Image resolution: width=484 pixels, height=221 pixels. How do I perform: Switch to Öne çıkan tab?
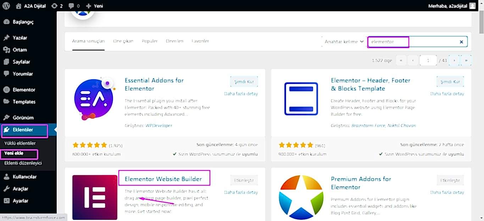(x=123, y=41)
